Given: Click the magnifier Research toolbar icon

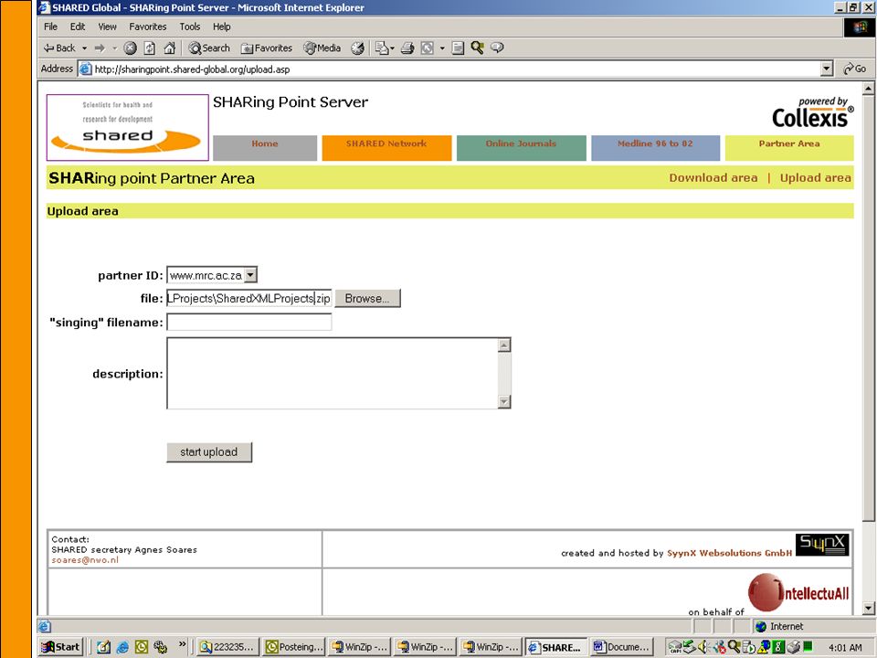Looking at the screenshot, I should (477, 48).
